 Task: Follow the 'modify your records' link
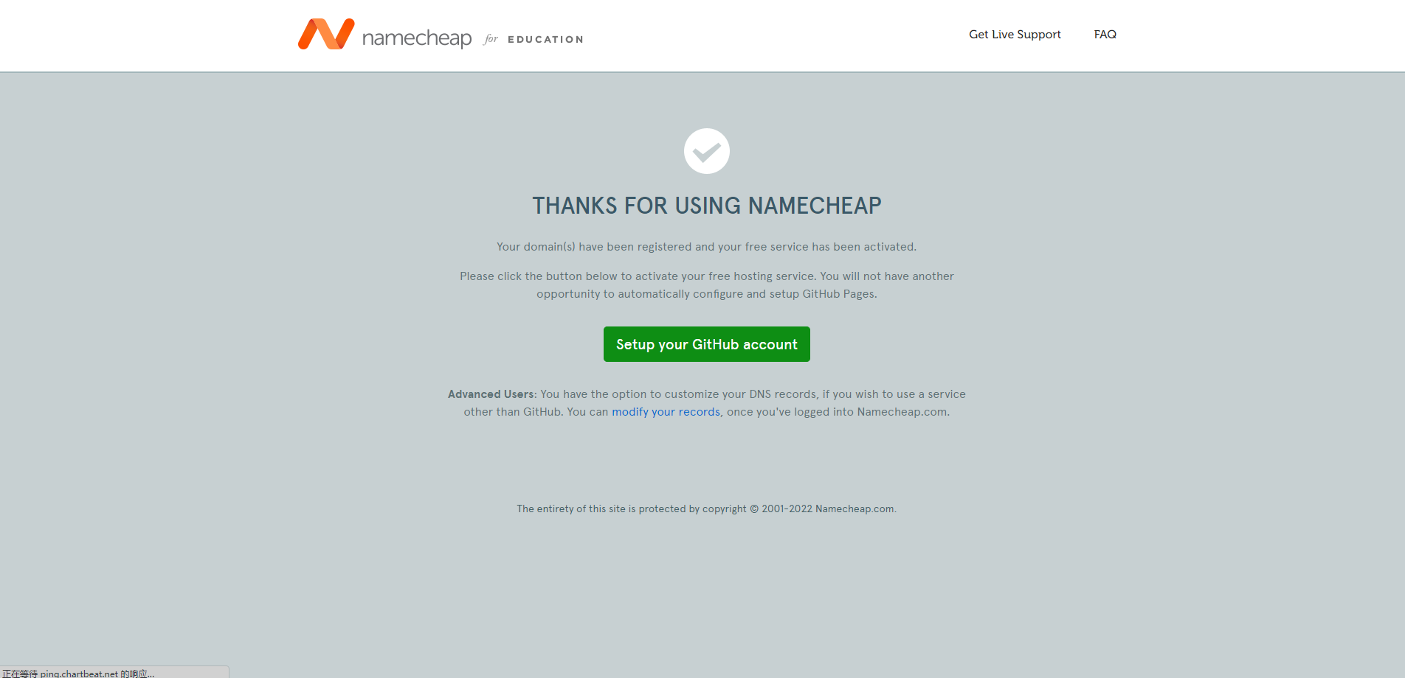pos(666,412)
